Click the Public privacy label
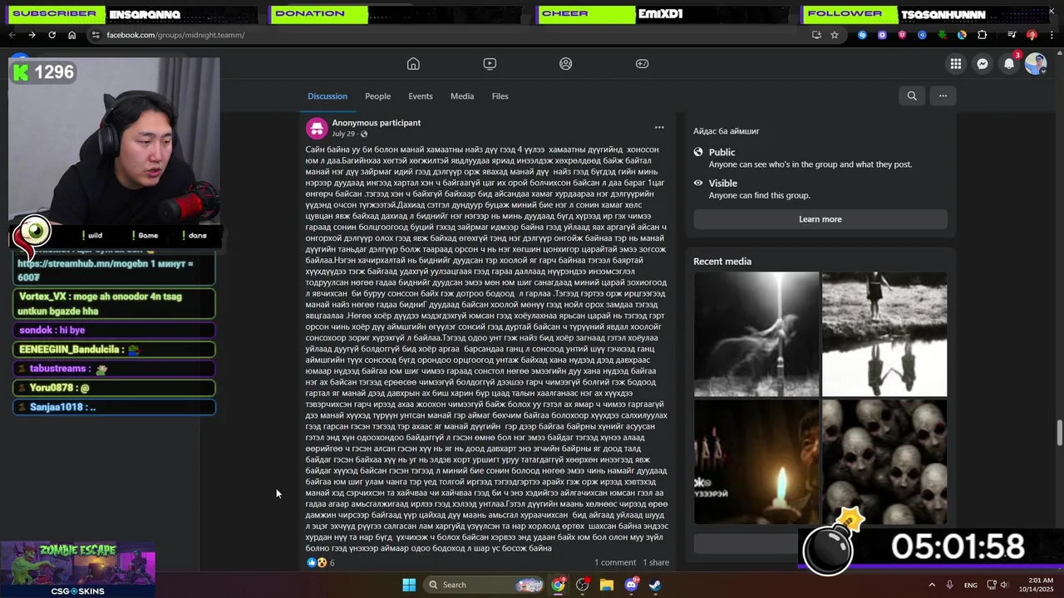 click(722, 152)
